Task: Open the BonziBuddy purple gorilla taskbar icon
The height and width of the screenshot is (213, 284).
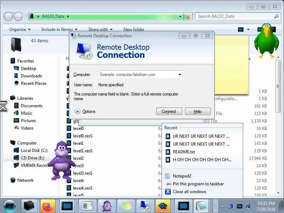Action: click(x=107, y=206)
